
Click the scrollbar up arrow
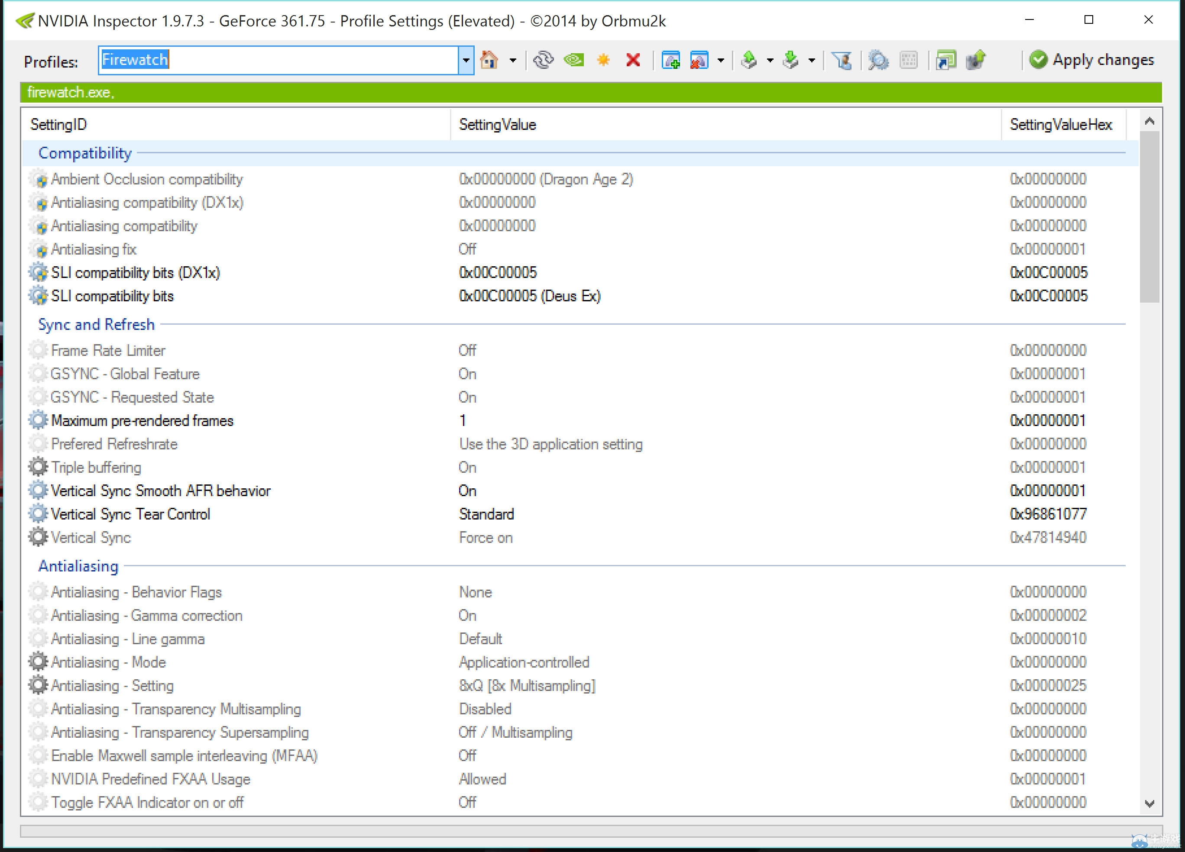click(x=1149, y=121)
